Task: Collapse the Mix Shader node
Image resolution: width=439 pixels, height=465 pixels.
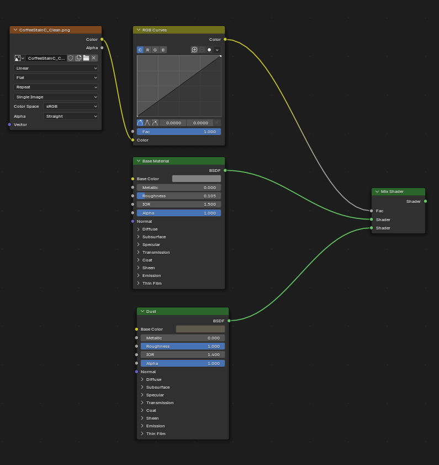Action: point(377,191)
